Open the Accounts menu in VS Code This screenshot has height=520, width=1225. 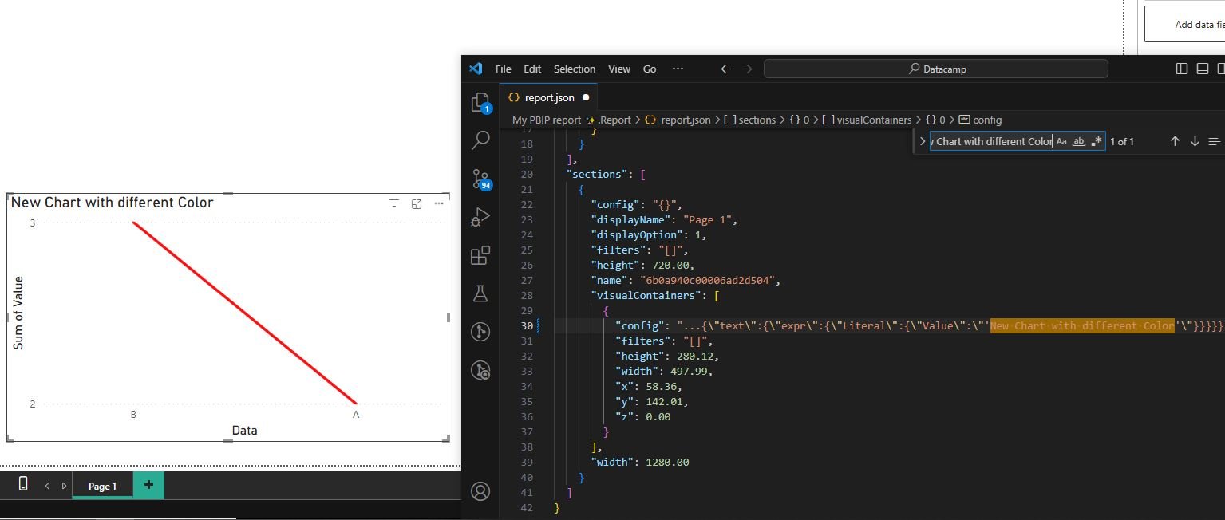click(480, 491)
